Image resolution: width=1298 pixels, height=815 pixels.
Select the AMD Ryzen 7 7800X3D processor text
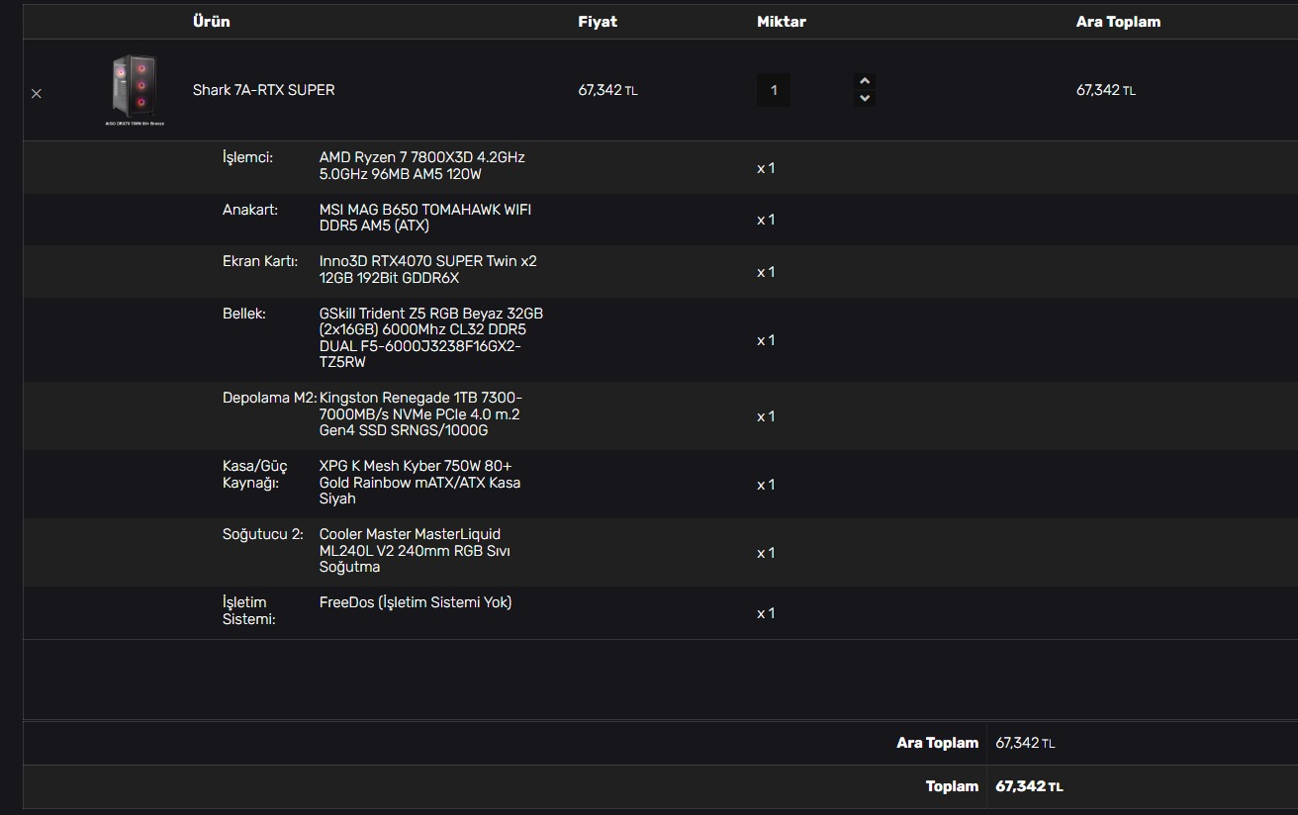[x=421, y=166]
